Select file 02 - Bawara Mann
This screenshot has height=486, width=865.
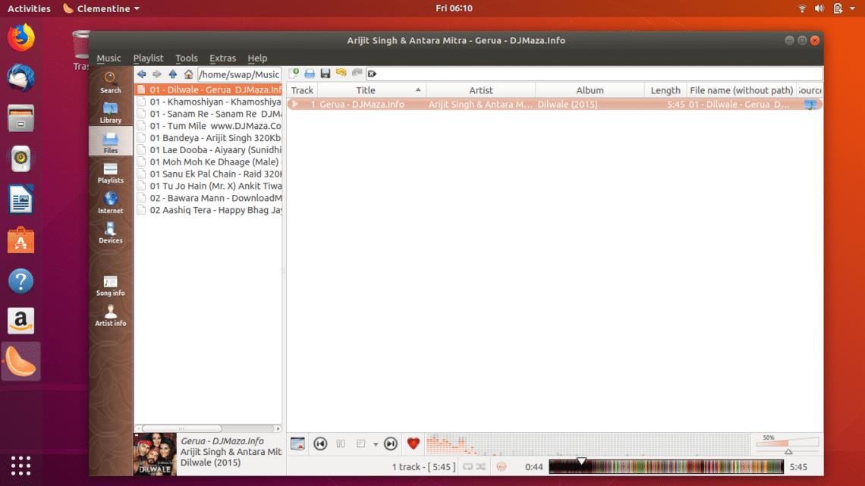pyautogui.click(x=209, y=198)
